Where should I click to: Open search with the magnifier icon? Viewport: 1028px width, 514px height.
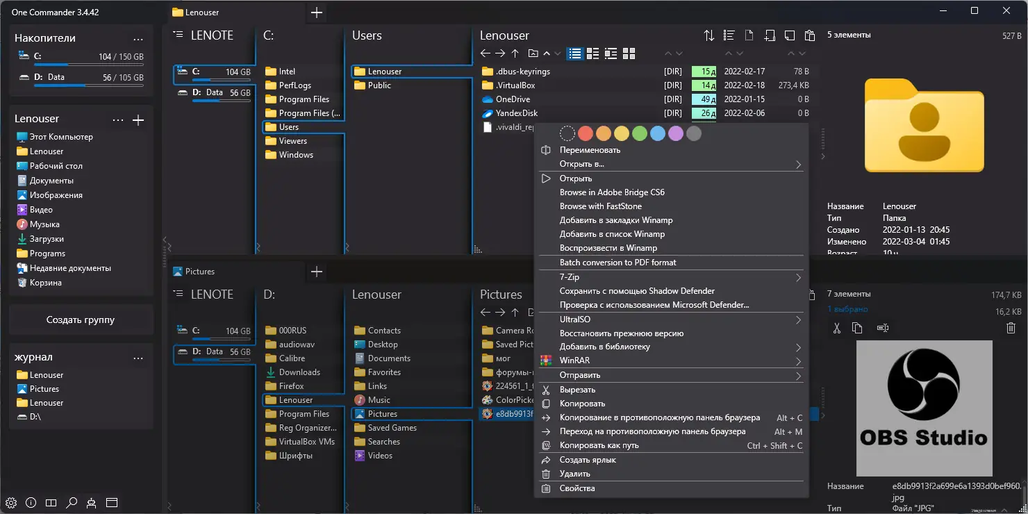coord(71,502)
